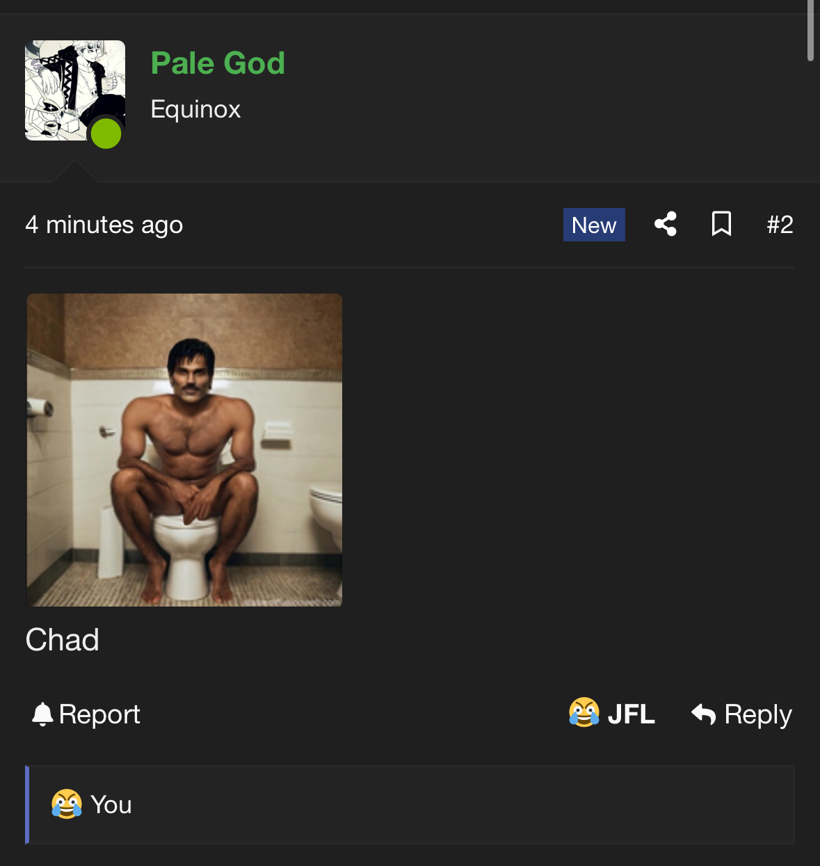Click the green online status dot
The width and height of the screenshot is (820, 866).
(106, 134)
